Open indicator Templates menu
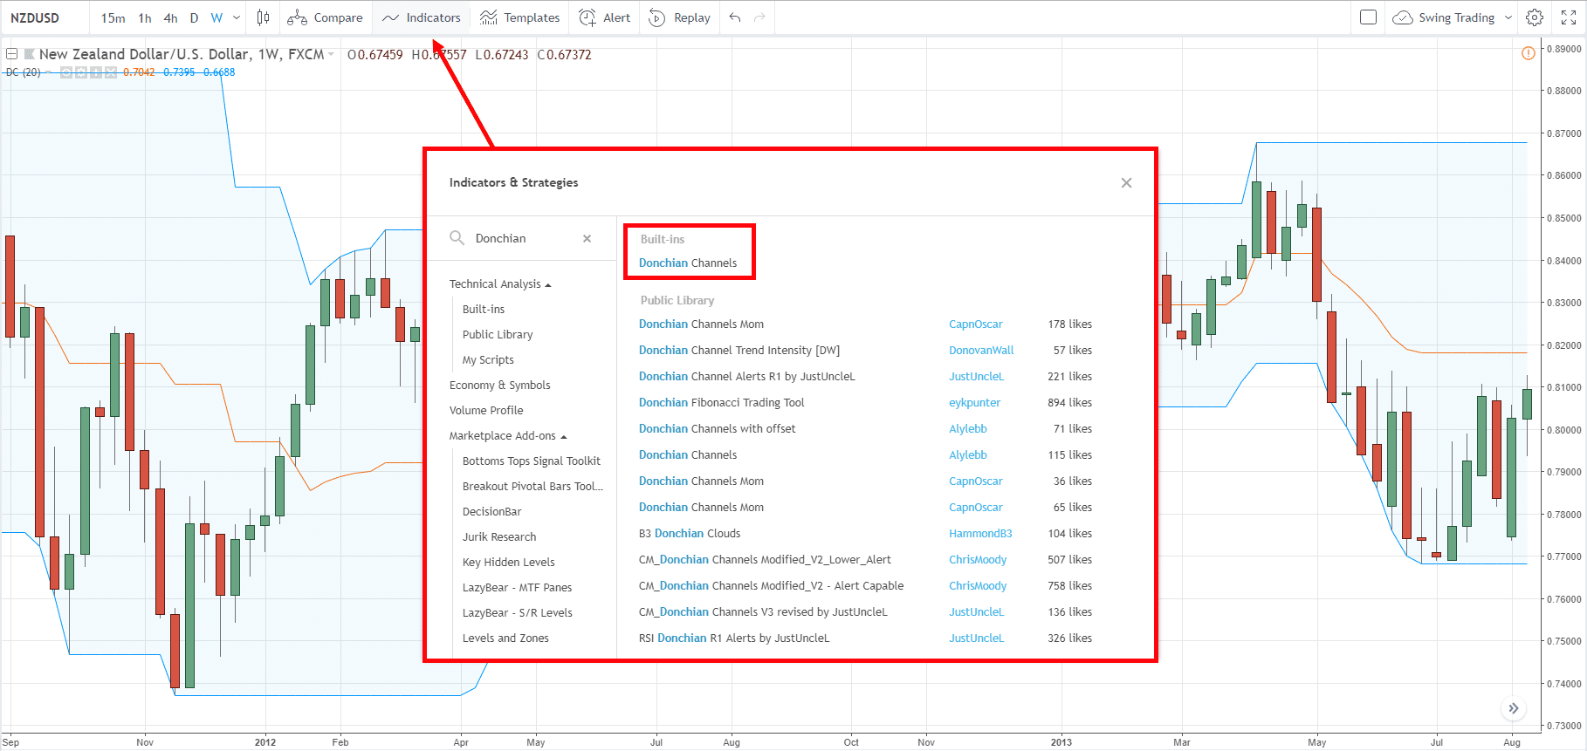Screen dimensions: 1587x751 (x=520, y=17)
